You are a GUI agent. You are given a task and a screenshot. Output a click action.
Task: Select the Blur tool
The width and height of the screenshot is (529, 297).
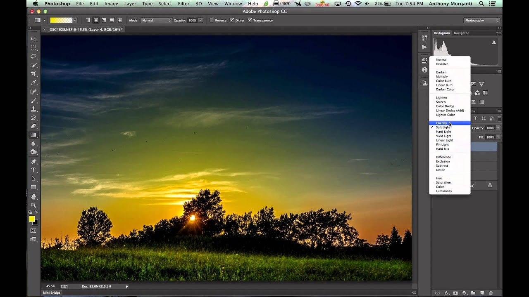[33, 144]
